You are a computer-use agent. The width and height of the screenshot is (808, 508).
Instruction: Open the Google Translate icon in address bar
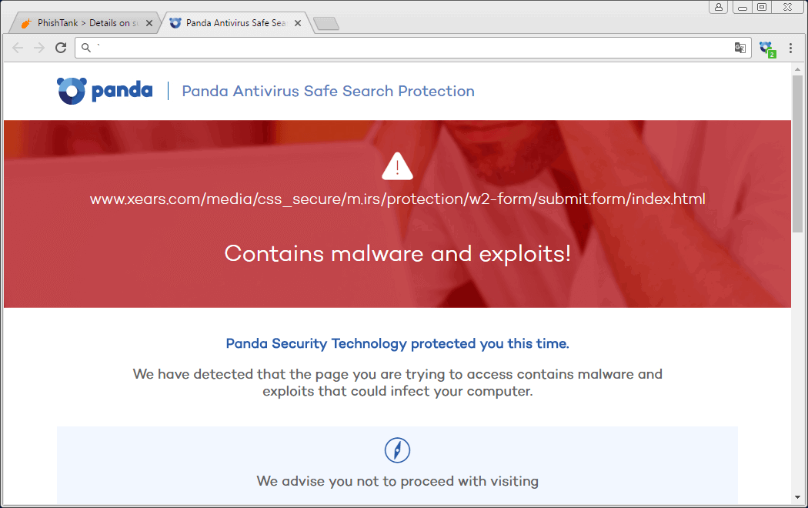740,48
